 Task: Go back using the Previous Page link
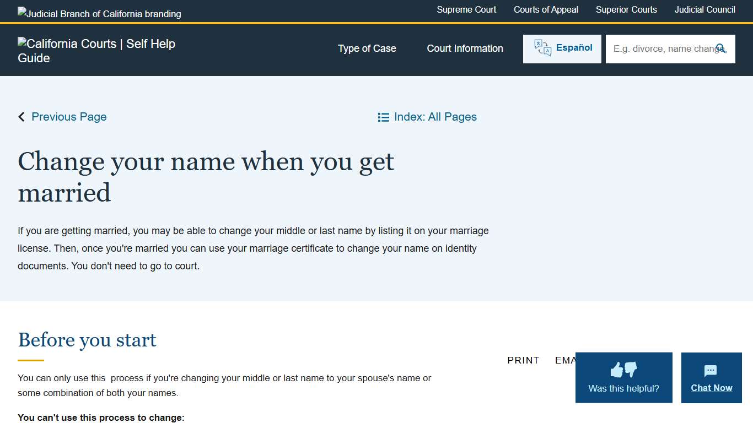coord(69,117)
